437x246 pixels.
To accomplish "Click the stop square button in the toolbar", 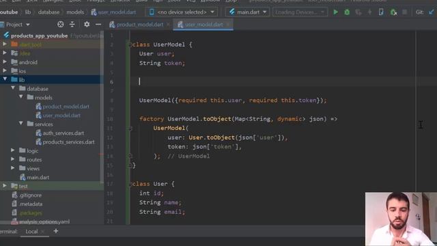I will click(404, 12).
